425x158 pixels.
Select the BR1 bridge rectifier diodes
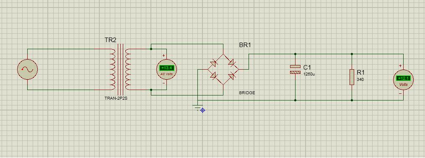click(223, 69)
